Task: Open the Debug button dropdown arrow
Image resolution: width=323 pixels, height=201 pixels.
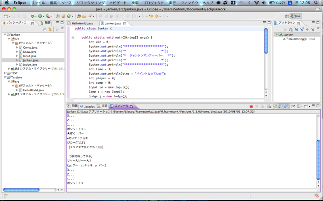Action: 36,16
